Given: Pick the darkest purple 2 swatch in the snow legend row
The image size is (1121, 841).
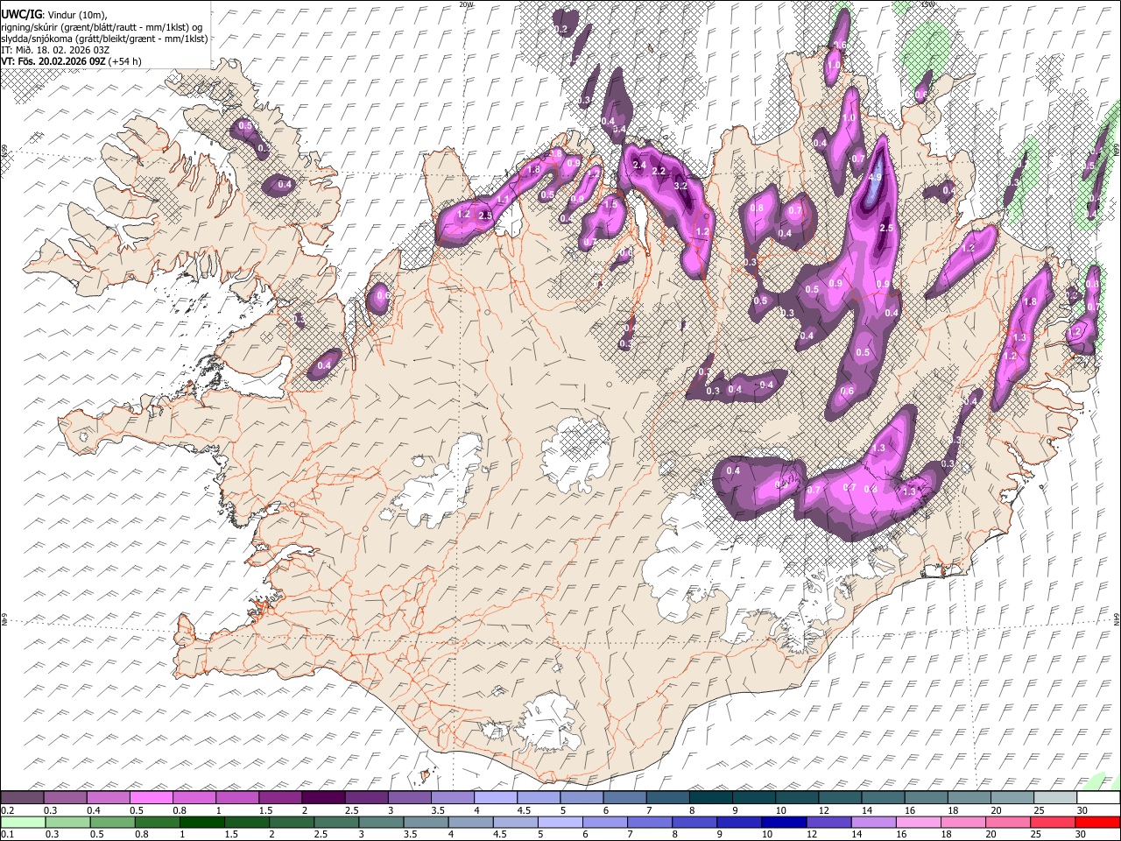Looking at the screenshot, I should click(x=323, y=798).
